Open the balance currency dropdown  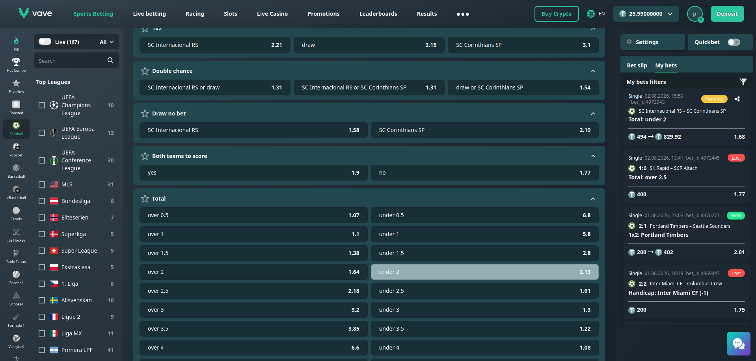tap(646, 14)
